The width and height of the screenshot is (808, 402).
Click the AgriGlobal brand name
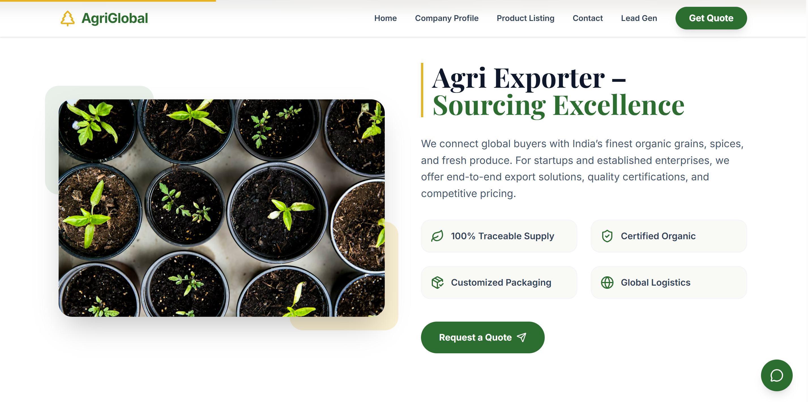click(114, 18)
